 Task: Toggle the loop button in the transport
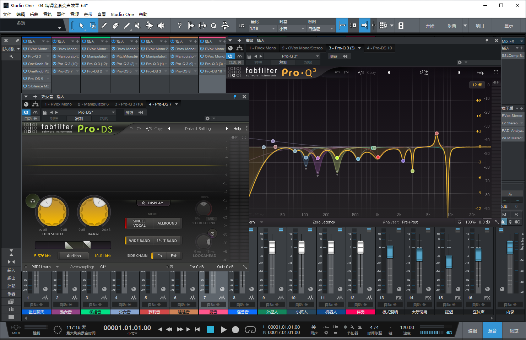250,330
